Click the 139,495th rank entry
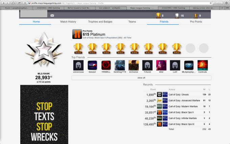 click(x=149, y=124)
